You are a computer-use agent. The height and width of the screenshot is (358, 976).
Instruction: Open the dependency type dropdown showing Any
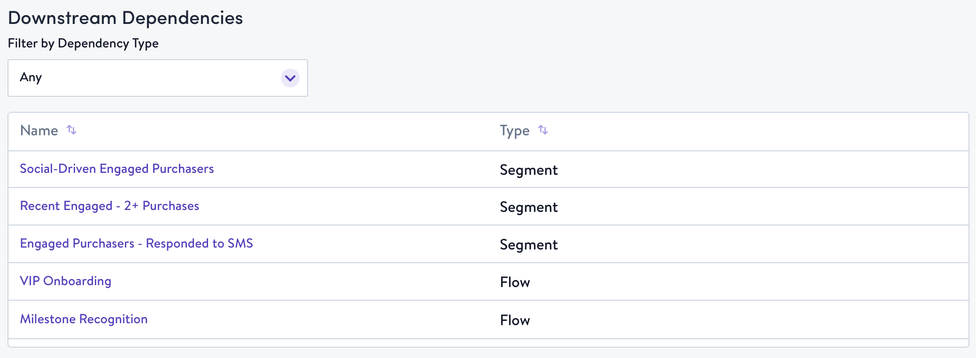click(x=158, y=78)
